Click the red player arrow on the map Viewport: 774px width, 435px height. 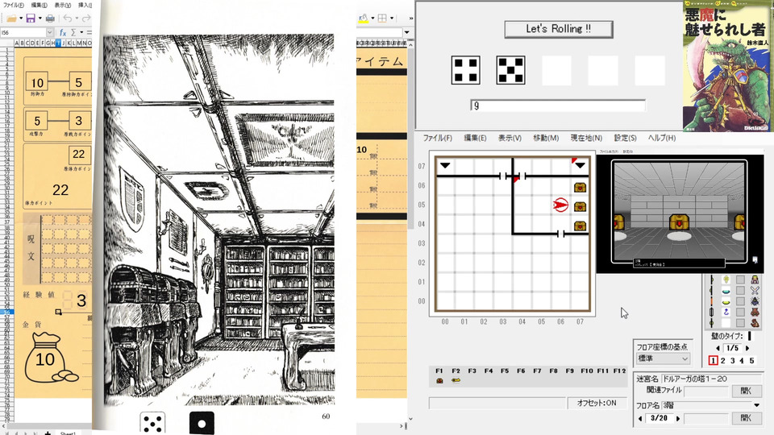[561, 205]
